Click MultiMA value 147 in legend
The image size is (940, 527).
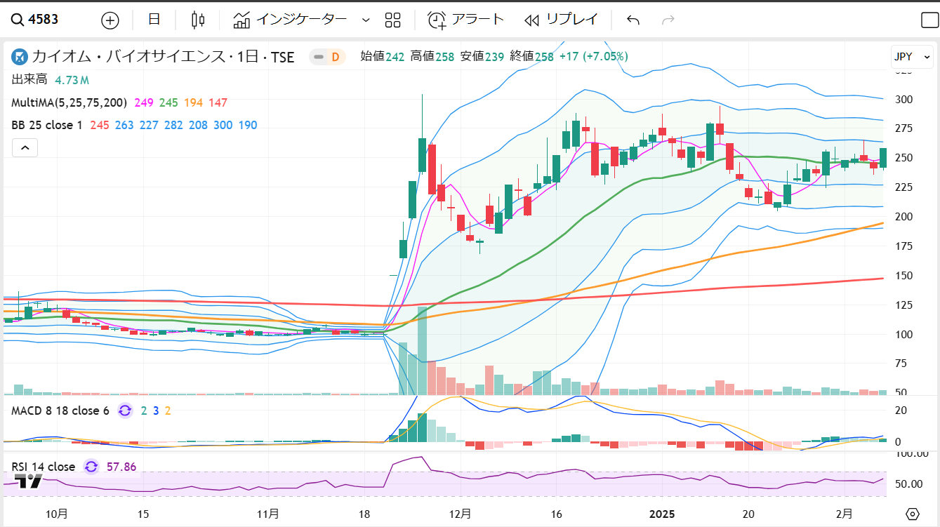click(x=218, y=102)
